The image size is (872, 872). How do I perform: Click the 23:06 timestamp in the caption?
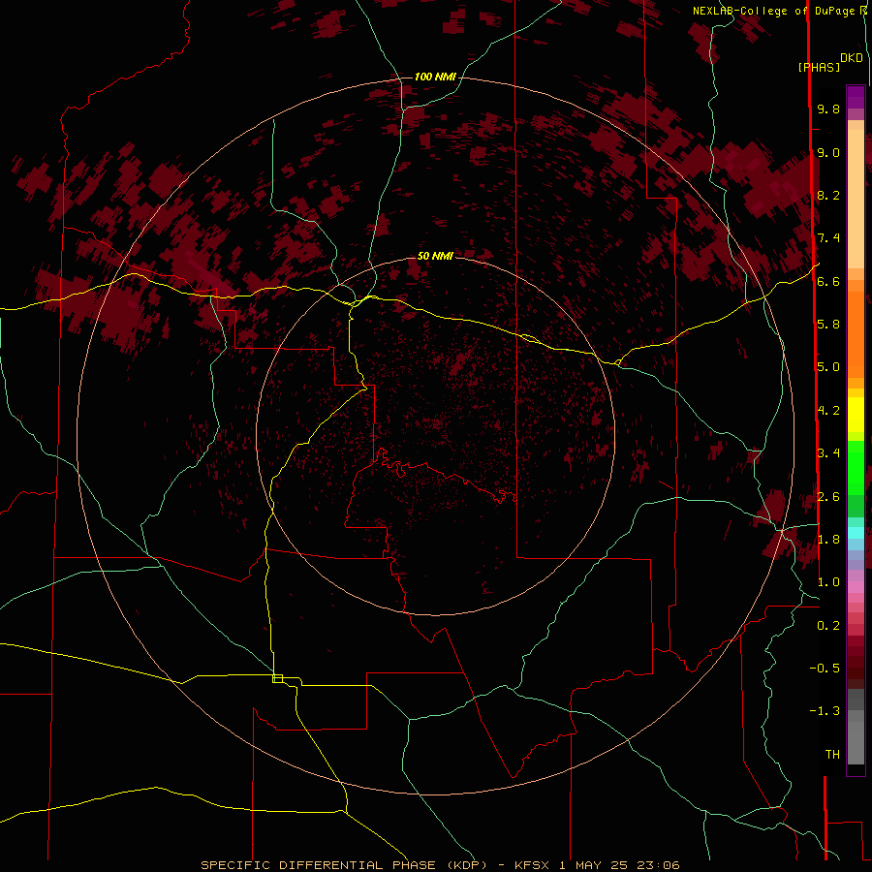659,865
